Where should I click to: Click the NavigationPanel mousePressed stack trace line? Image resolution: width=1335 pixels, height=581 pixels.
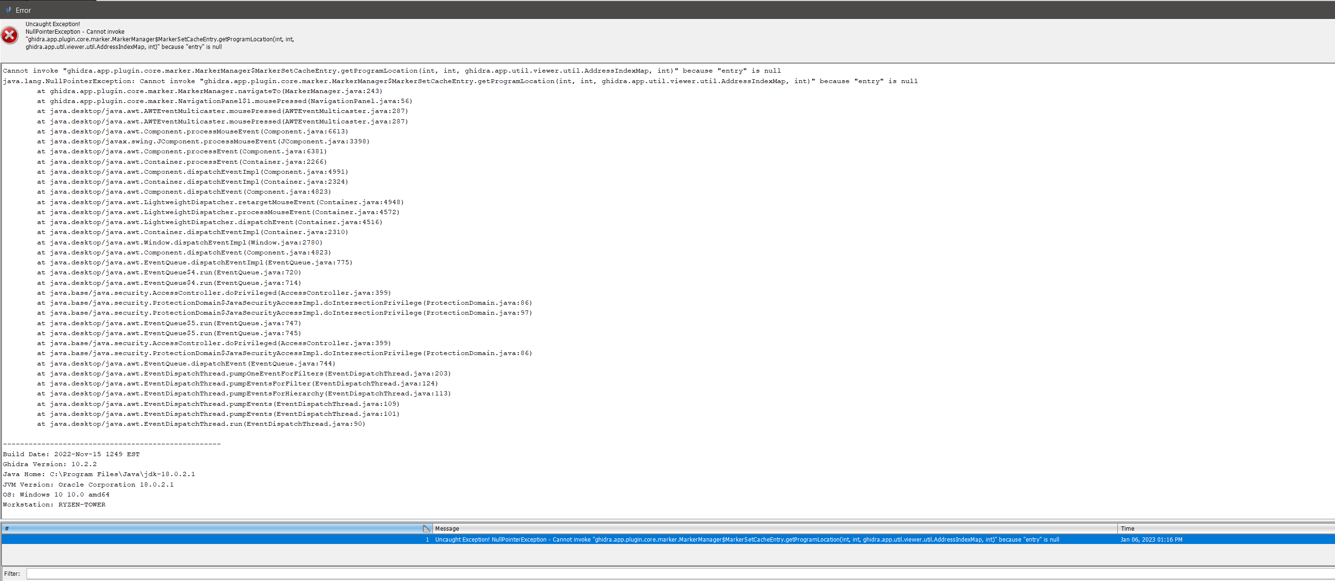coord(224,101)
